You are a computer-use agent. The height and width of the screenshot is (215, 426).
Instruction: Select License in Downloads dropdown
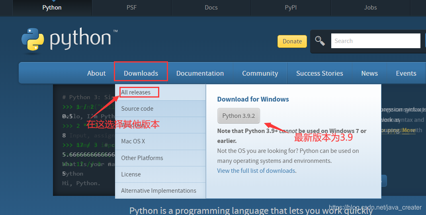[x=160, y=174]
